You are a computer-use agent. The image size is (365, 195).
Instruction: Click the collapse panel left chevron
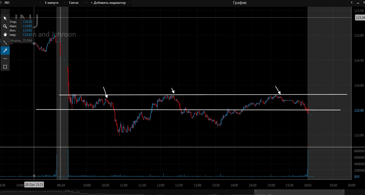352,3
